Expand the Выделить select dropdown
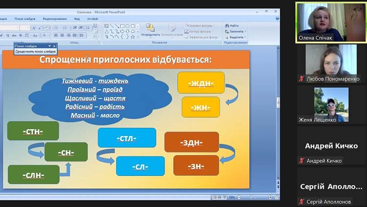This screenshot has height=207, width=367. pyautogui.click(x=235, y=37)
